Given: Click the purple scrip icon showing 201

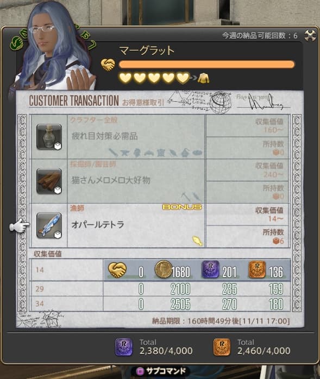Looking at the screenshot, I should 210,269.
